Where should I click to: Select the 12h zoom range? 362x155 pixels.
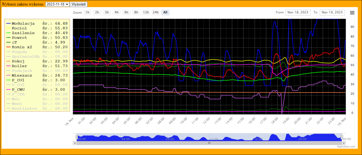[146, 12]
